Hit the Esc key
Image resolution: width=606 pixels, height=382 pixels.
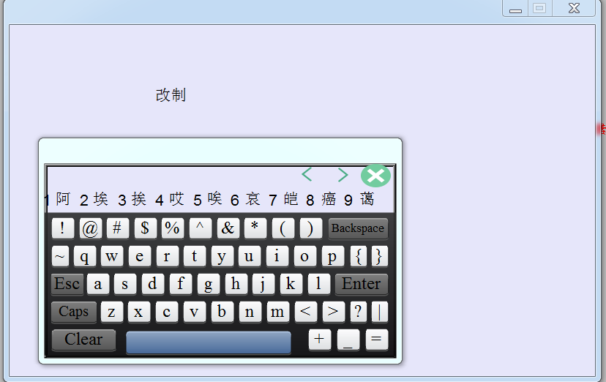tap(67, 284)
